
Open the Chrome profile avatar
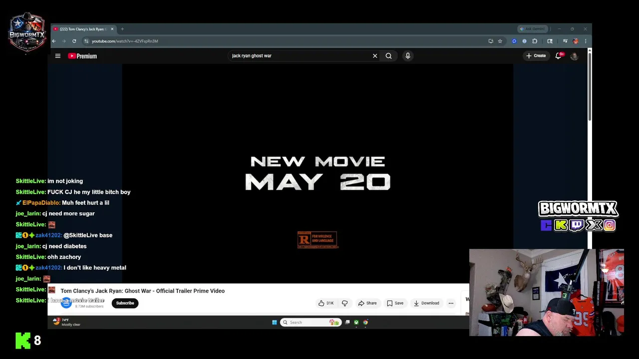576,41
